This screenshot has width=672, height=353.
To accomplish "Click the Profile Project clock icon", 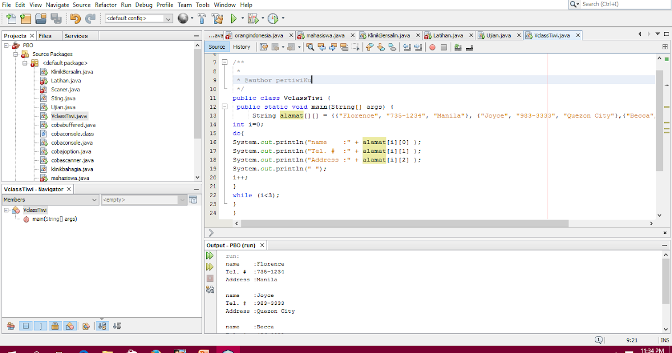I will (273, 18).
